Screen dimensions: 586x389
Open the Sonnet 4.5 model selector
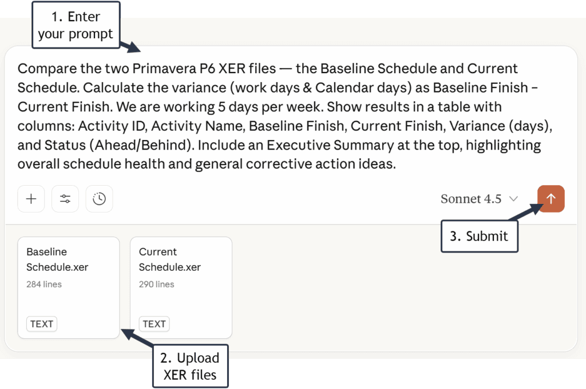[x=471, y=199]
